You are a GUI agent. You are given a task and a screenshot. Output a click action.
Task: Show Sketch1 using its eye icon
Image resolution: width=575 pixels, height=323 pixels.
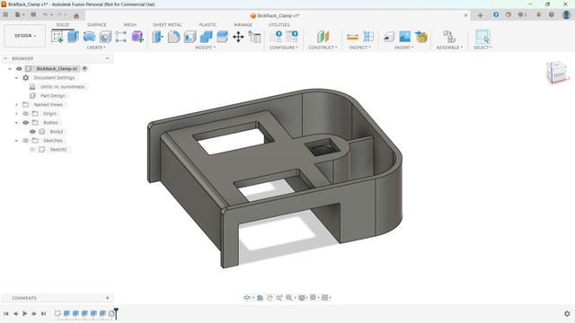(x=32, y=150)
